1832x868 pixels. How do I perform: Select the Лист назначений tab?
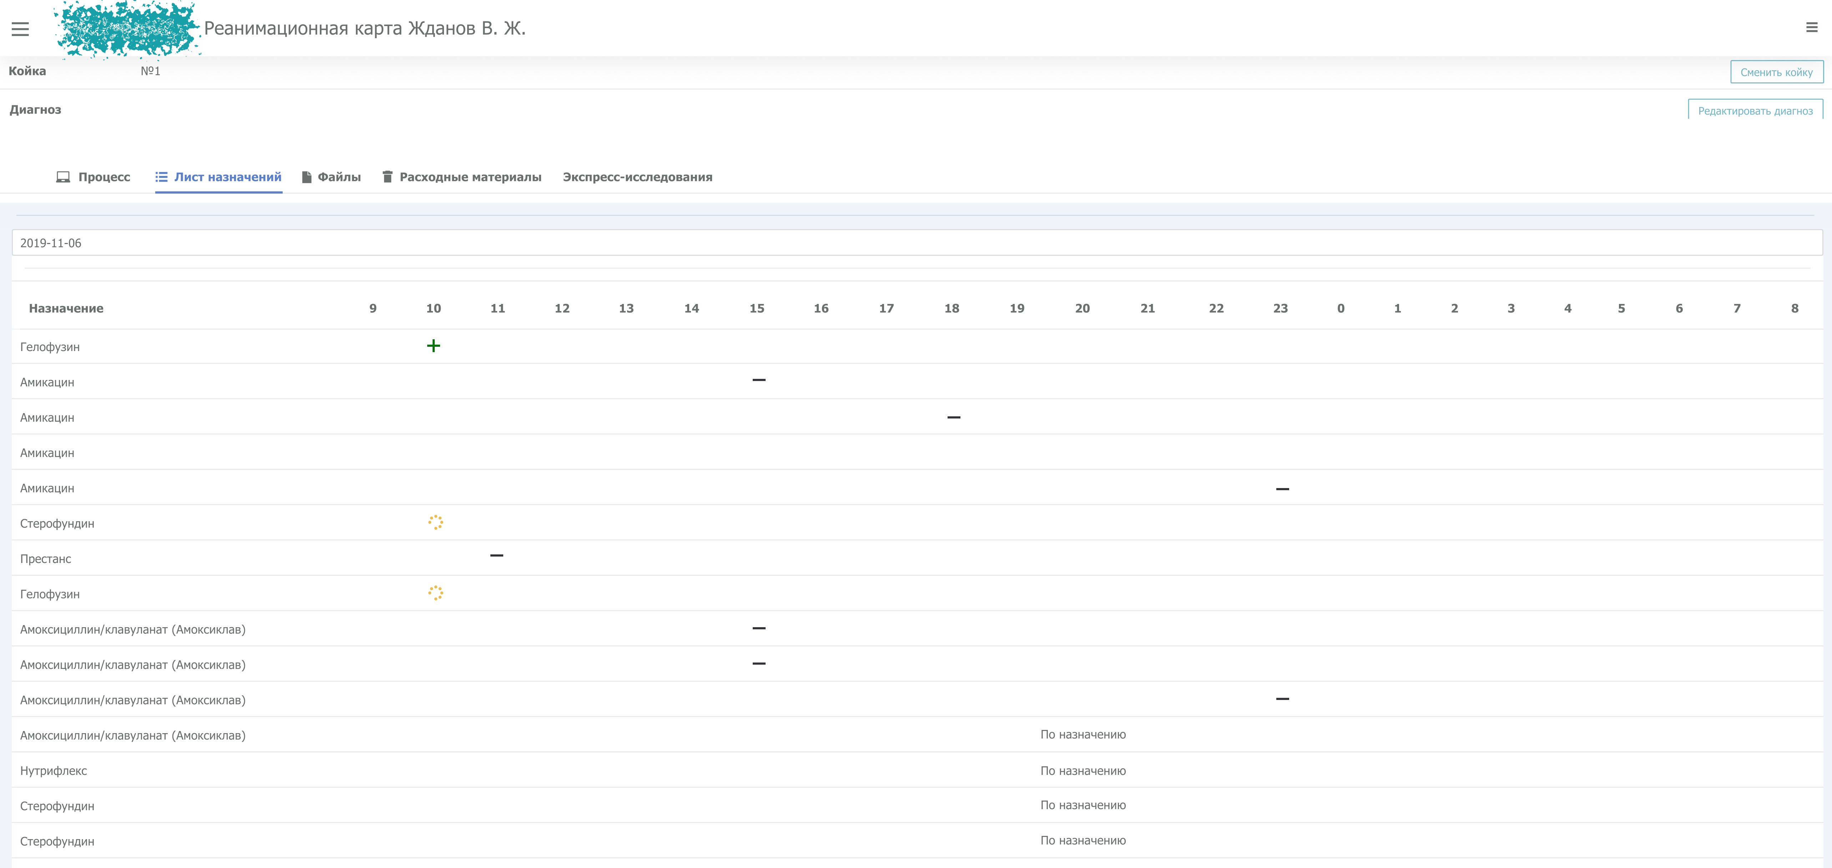point(218,177)
